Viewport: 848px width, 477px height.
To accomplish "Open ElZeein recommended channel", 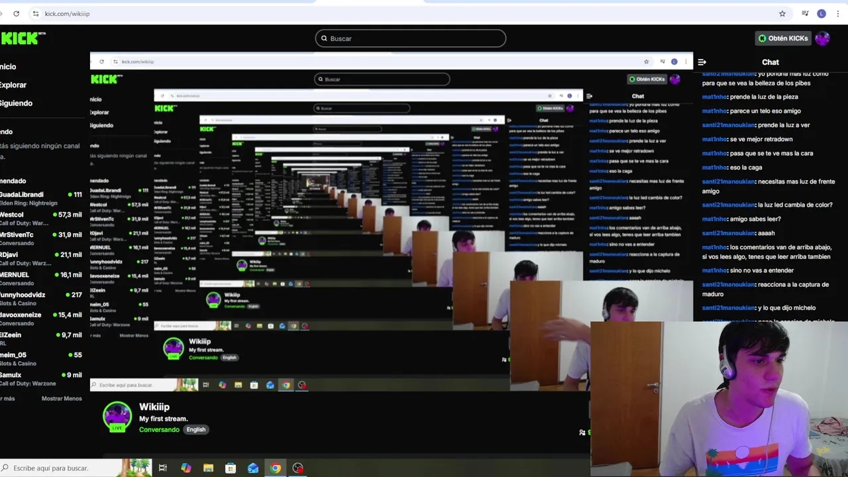I will click(41, 339).
